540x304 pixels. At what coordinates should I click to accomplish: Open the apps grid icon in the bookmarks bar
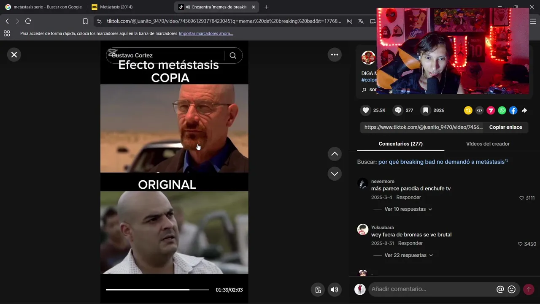(7, 33)
